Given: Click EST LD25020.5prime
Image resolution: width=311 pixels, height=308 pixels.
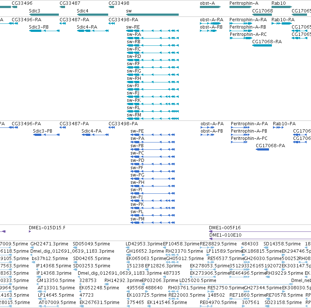Looking at the screenshot, I should [x=236, y=284].
